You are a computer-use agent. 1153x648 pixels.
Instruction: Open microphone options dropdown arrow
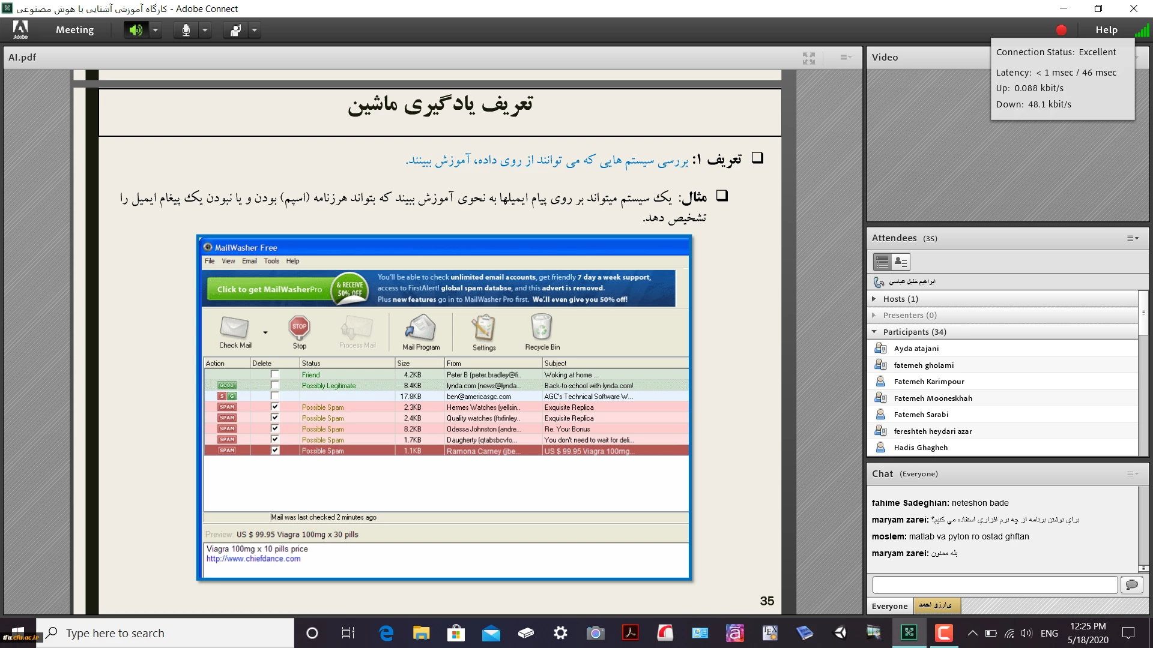point(205,30)
